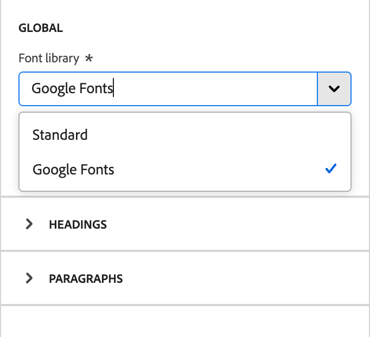Image resolution: width=370 pixels, height=337 pixels.
Task: Click blank space right of PARAGRAPHS title
Action: coord(244,279)
